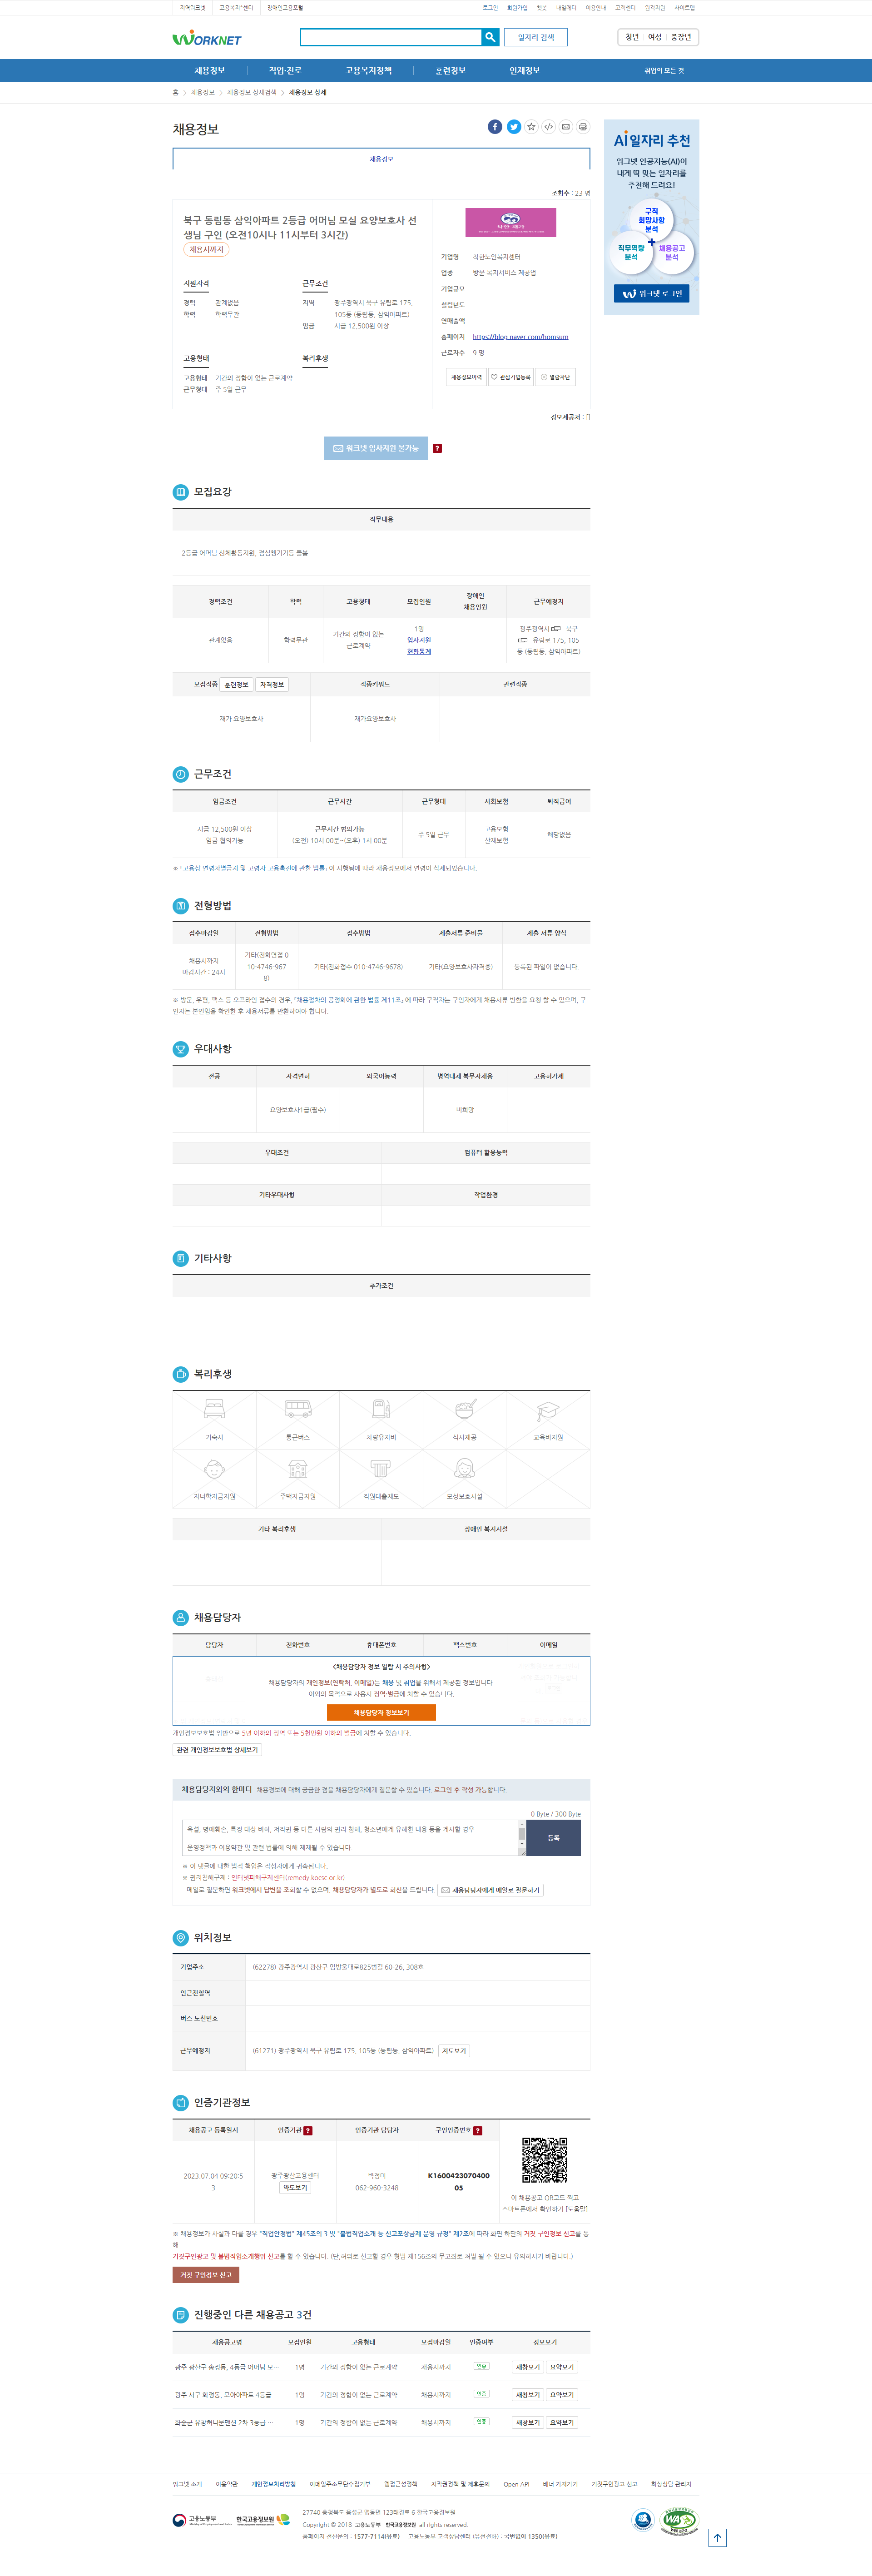
Task: Click the 열람차단 button
Action: [x=555, y=377]
